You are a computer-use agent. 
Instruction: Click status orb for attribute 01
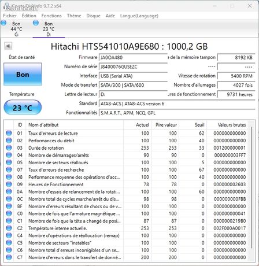coord(9,133)
